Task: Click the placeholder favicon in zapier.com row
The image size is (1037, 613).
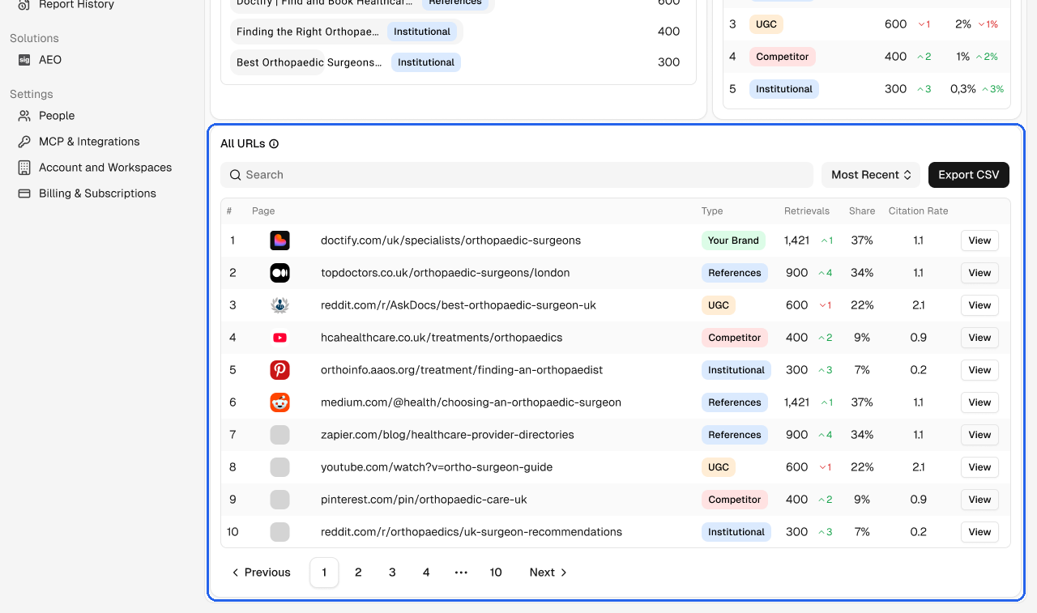Action: point(280,435)
